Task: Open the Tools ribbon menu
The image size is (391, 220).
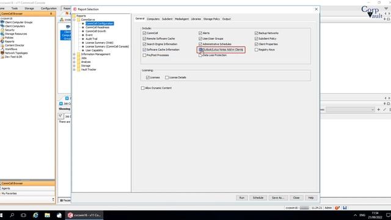Action: [15, 8]
